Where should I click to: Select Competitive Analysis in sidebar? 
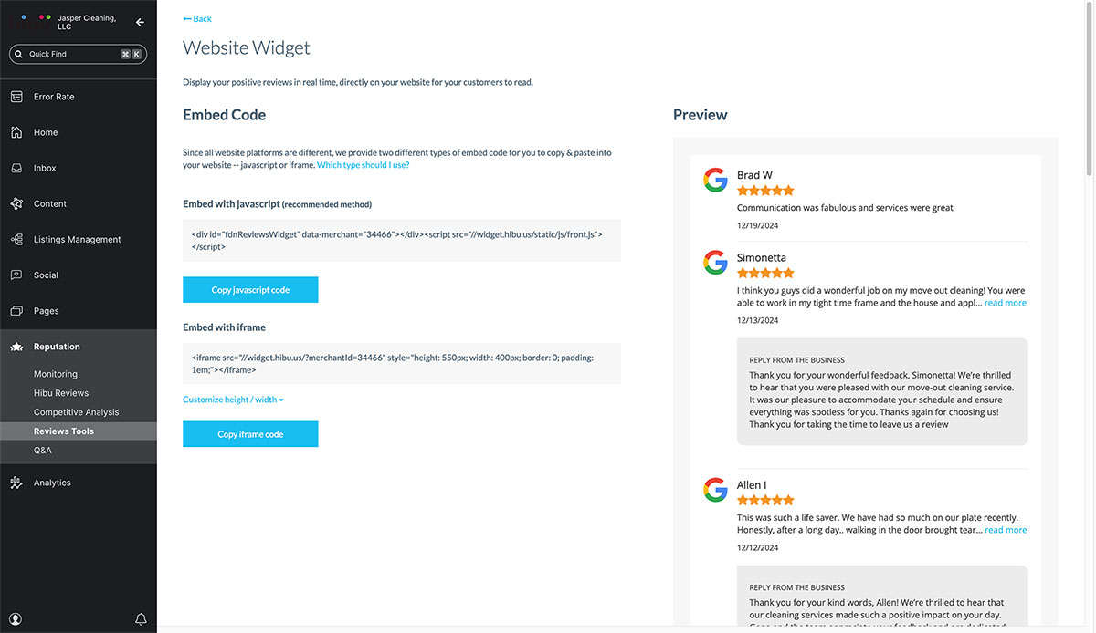click(76, 412)
